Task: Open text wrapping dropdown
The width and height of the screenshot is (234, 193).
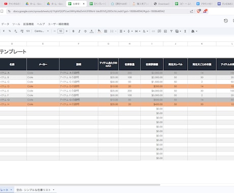Action: [137, 31]
